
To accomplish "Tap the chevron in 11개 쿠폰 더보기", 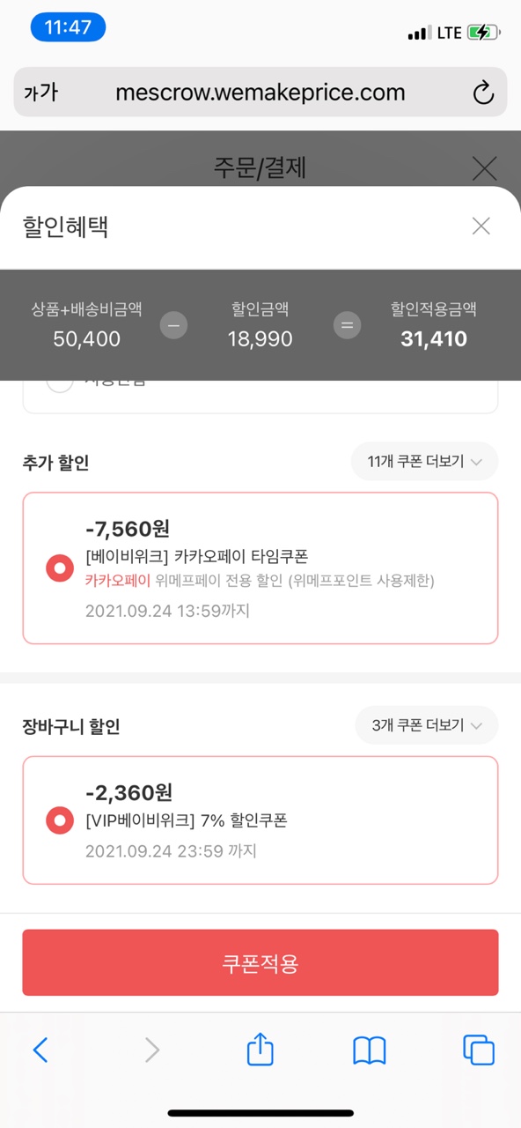I will [x=476, y=462].
